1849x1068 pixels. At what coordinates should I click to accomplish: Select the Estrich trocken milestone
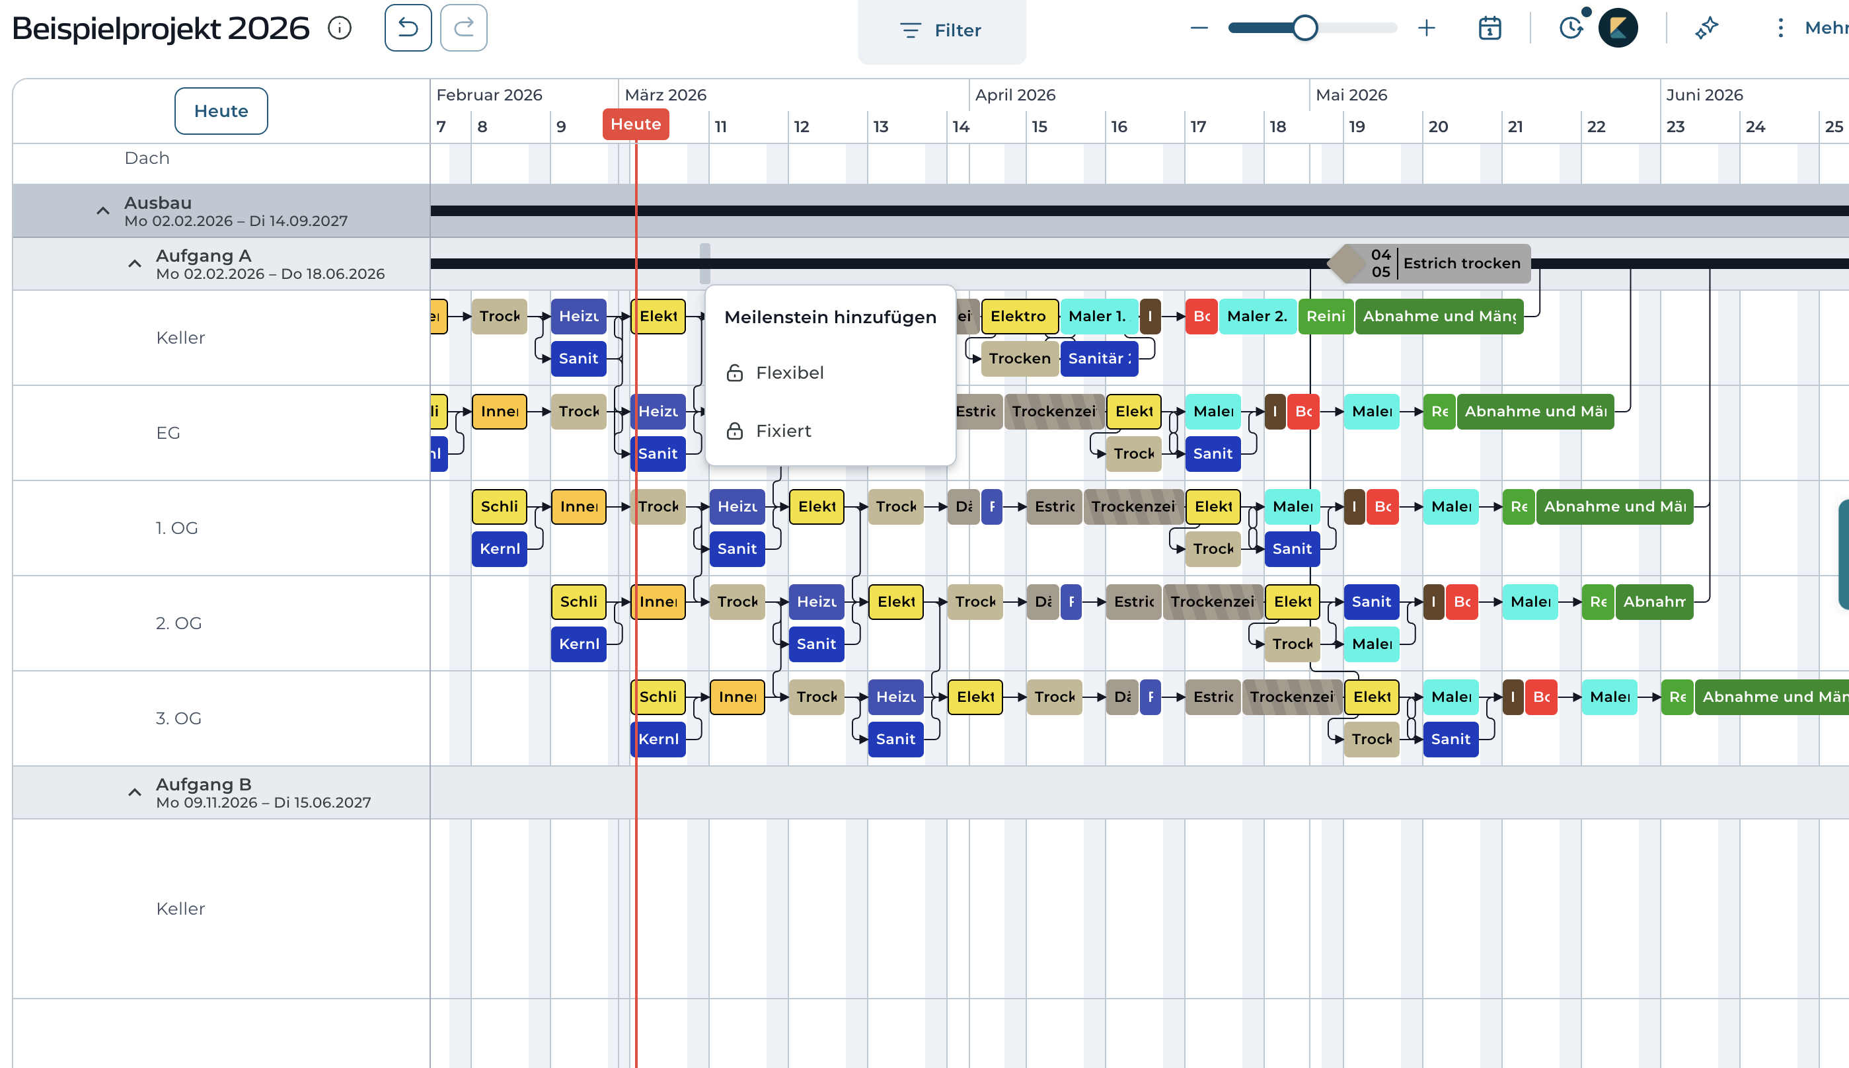point(1429,263)
